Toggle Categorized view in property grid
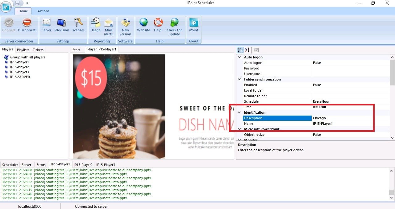This screenshot has width=395, height=209. coord(240,50)
